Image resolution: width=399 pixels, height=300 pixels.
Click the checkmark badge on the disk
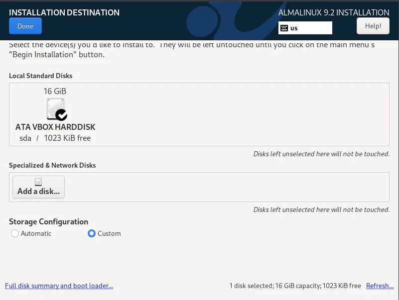point(61,115)
